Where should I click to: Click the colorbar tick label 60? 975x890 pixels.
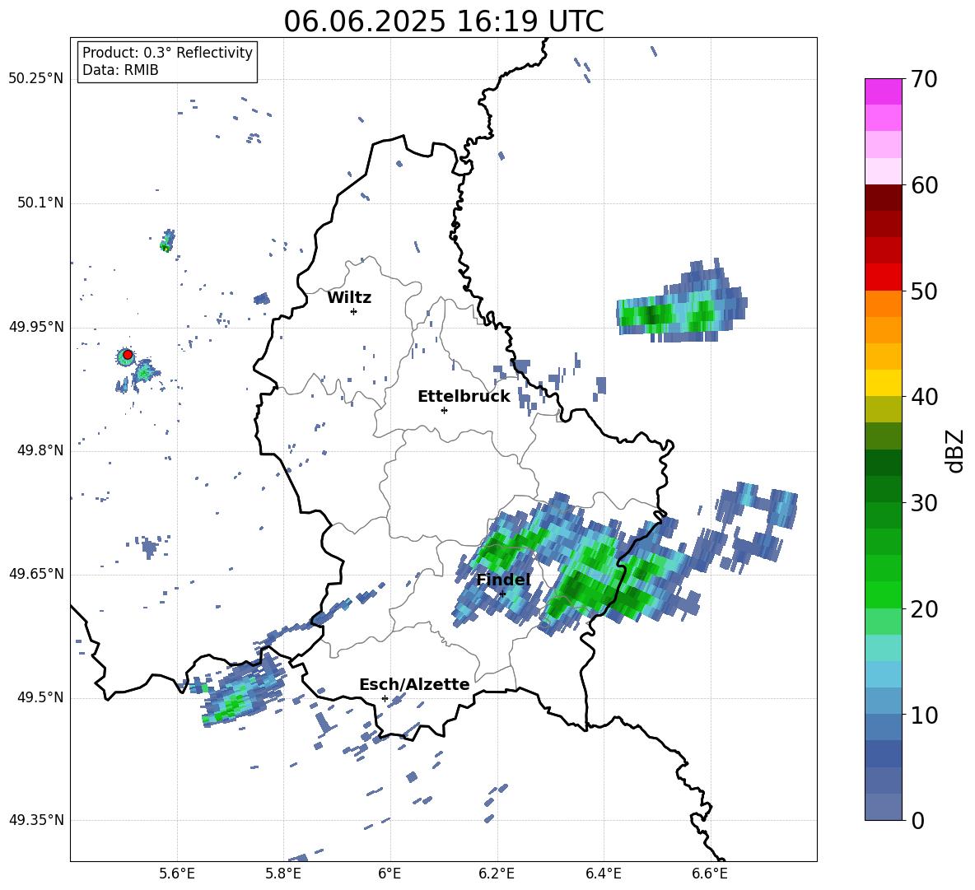923,185
